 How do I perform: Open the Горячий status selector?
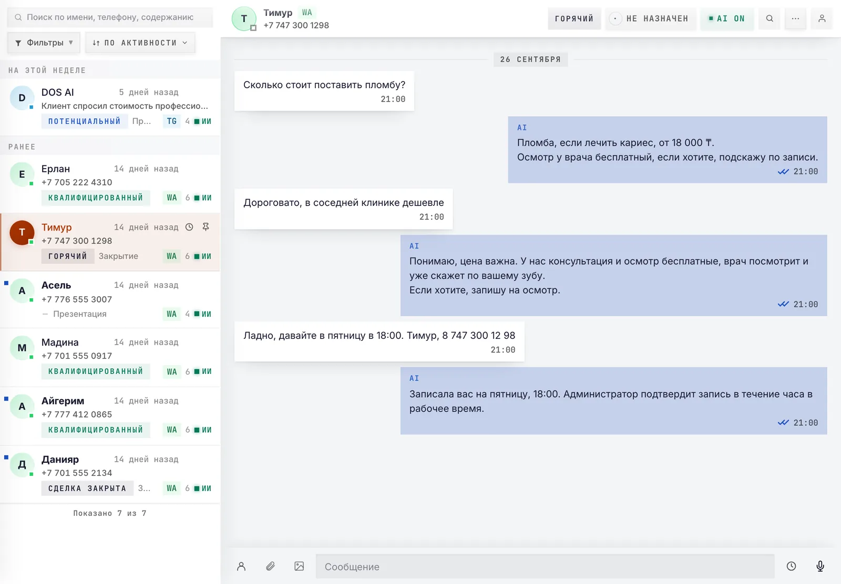click(x=574, y=18)
